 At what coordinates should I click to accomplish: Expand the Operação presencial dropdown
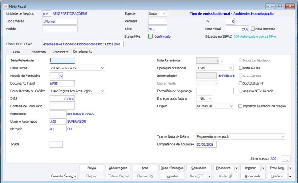215,68
